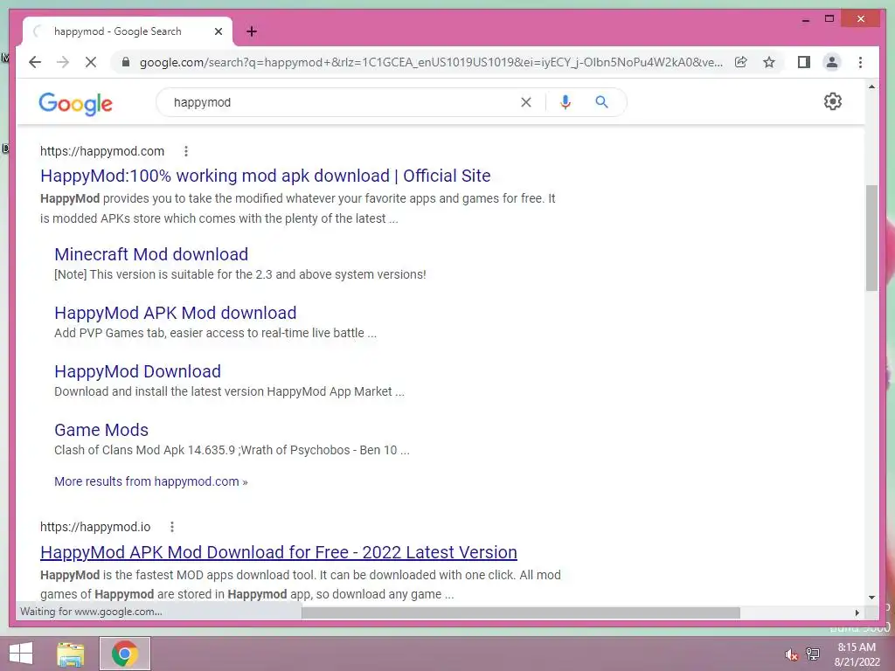This screenshot has height=671, width=895.
Task: Open the Chrome profile menu
Action: pyautogui.click(x=832, y=62)
